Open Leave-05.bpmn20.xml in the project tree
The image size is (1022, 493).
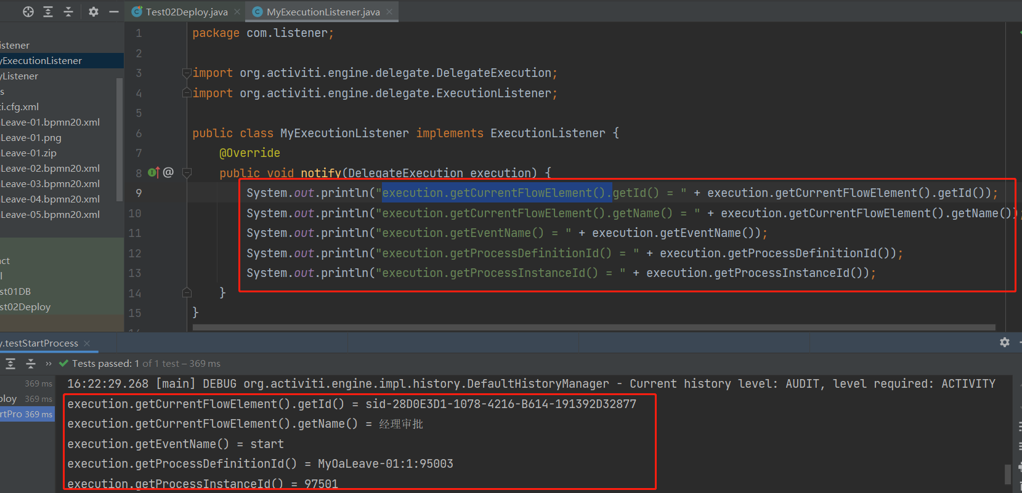pos(50,214)
